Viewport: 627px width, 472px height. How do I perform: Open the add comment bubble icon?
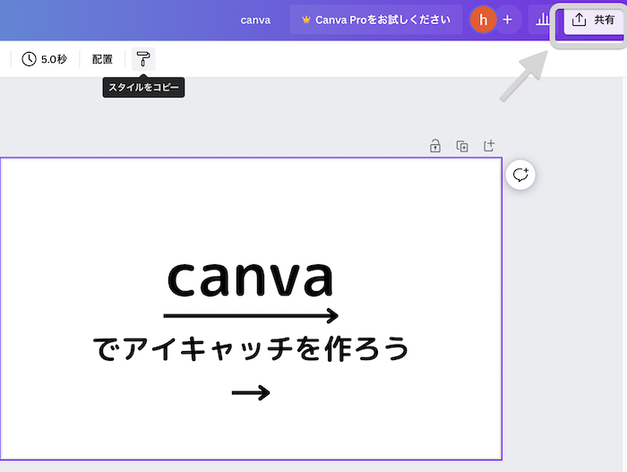521,175
